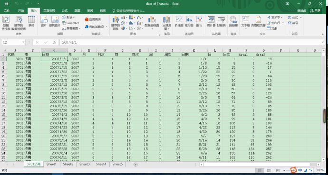The image size is (328, 175).
Task: Open the Sheet1 worksheet tab
Action: coord(52,165)
